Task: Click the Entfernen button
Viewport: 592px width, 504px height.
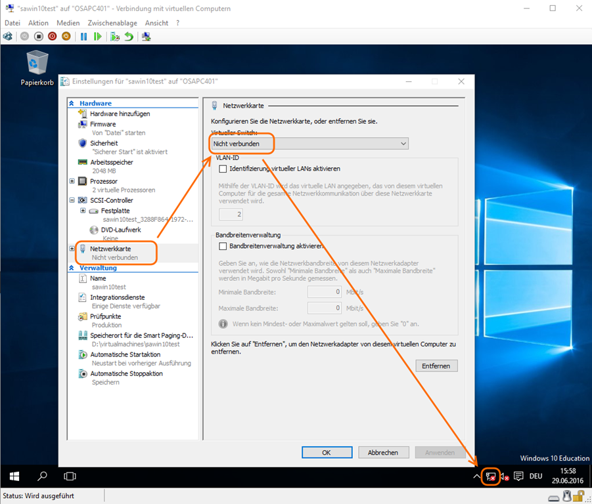Action: [x=436, y=366]
